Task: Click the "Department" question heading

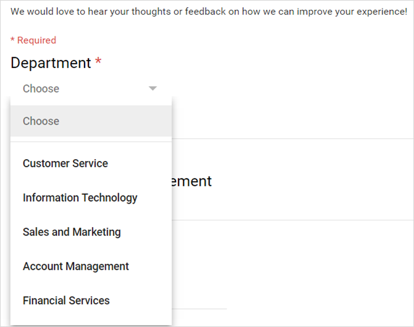Action: point(51,63)
